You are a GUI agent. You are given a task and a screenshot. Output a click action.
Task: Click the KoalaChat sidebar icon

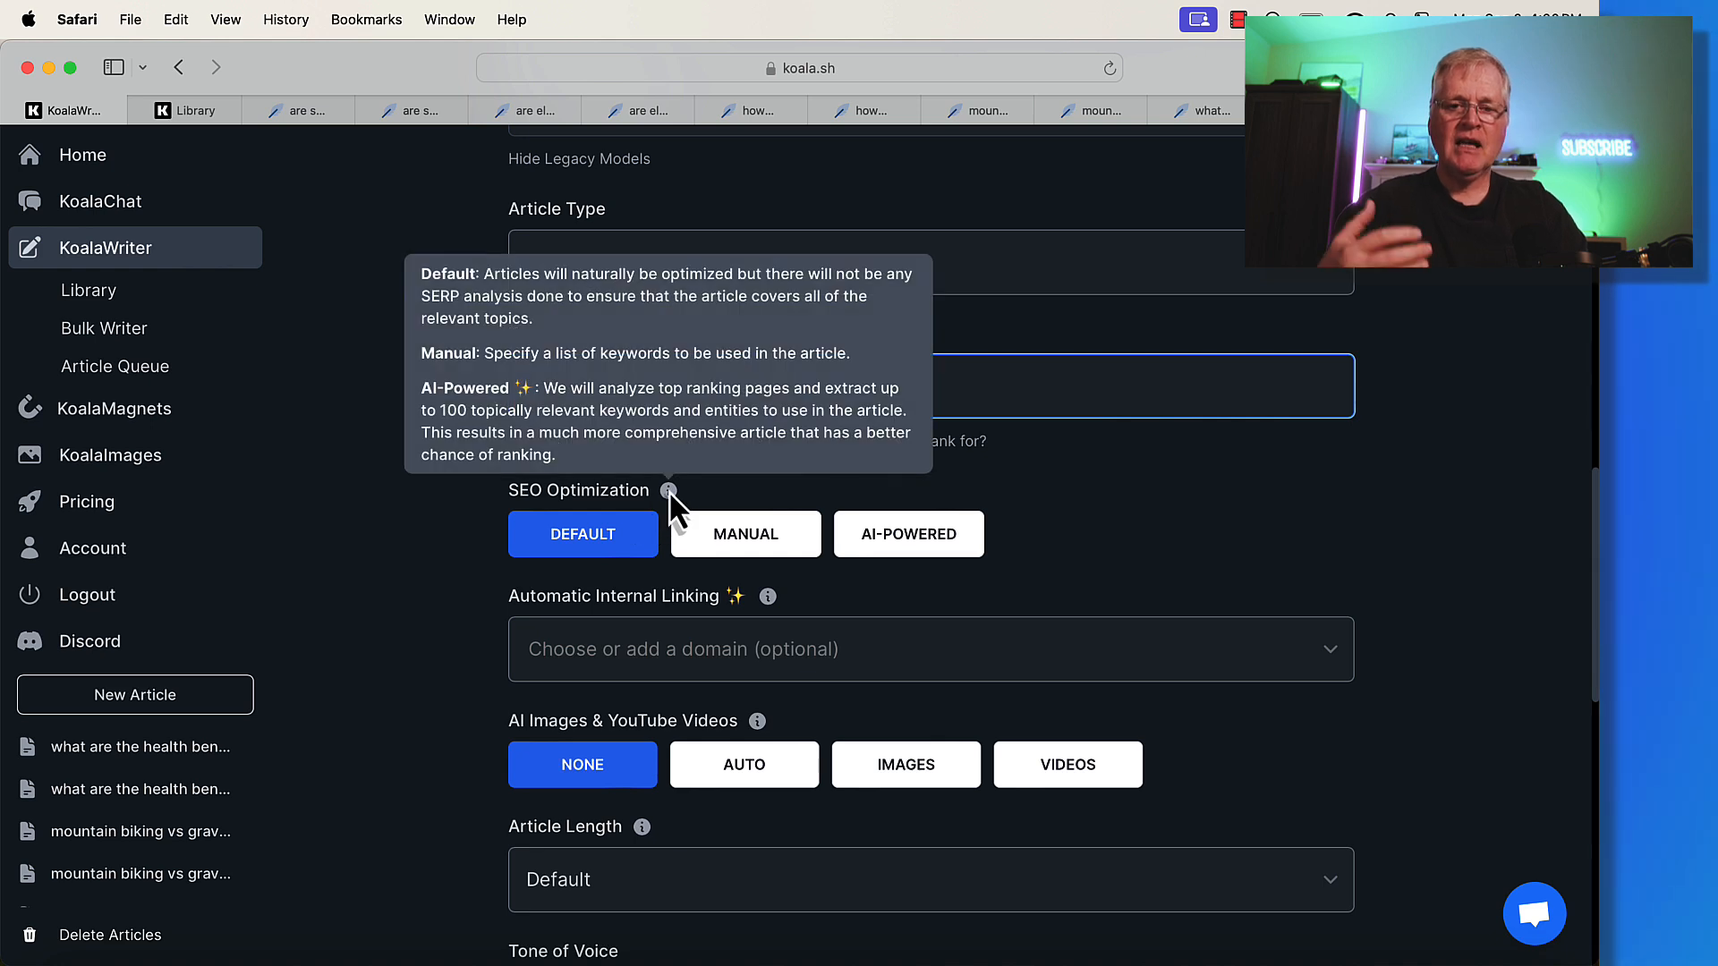point(30,200)
